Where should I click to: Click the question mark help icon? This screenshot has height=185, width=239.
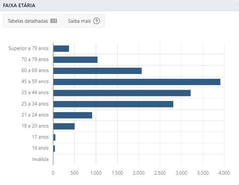[x=97, y=21]
